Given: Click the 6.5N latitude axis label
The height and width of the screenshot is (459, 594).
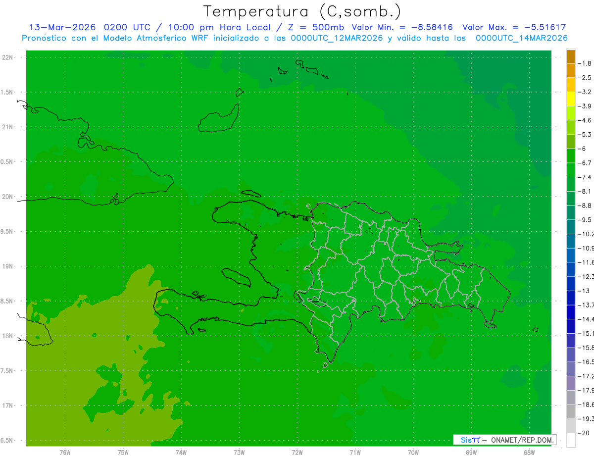Looking at the screenshot, I should coord(7,440).
